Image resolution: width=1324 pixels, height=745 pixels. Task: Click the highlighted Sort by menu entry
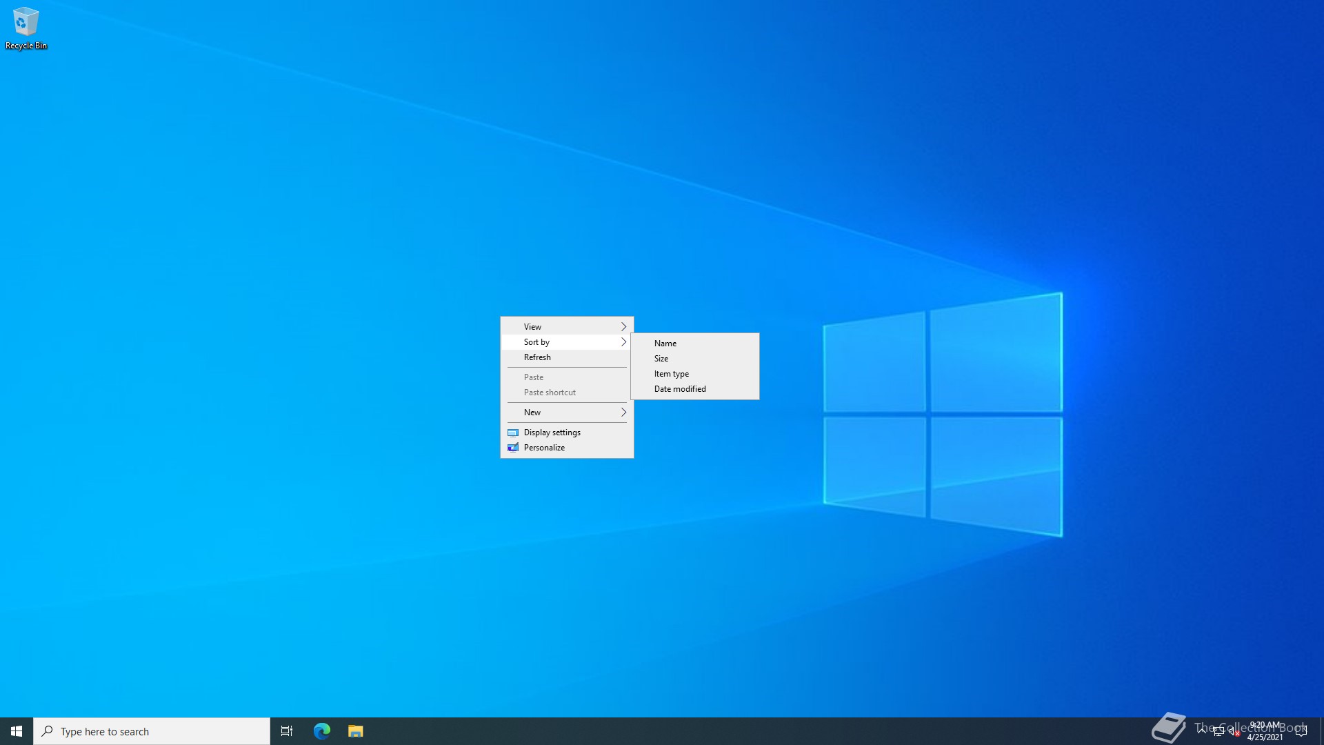[567, 342]
